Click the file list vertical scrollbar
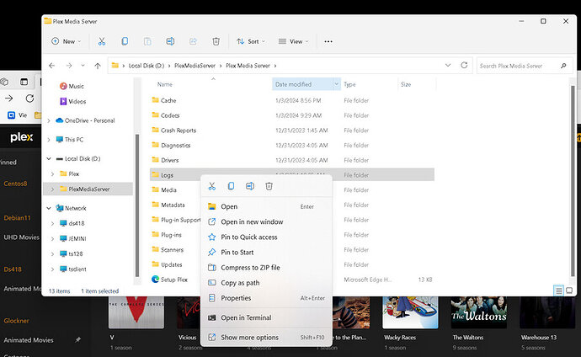 click(x=573, y=182)
